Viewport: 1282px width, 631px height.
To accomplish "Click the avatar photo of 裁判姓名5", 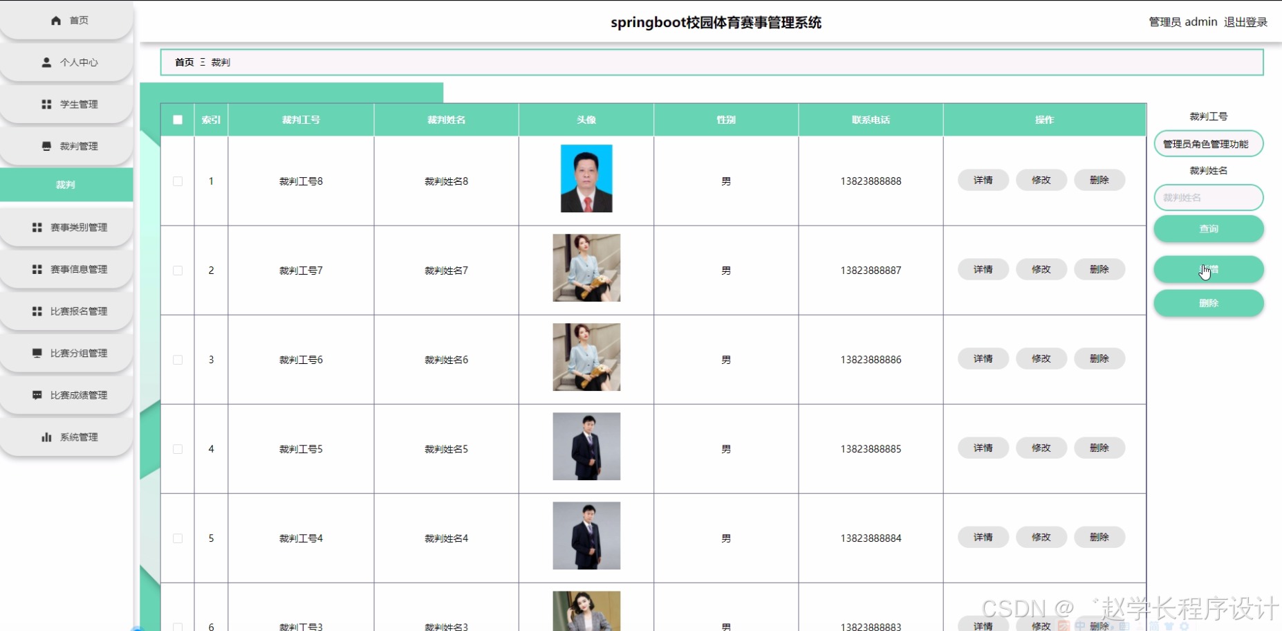I will [x=586, y=446].
